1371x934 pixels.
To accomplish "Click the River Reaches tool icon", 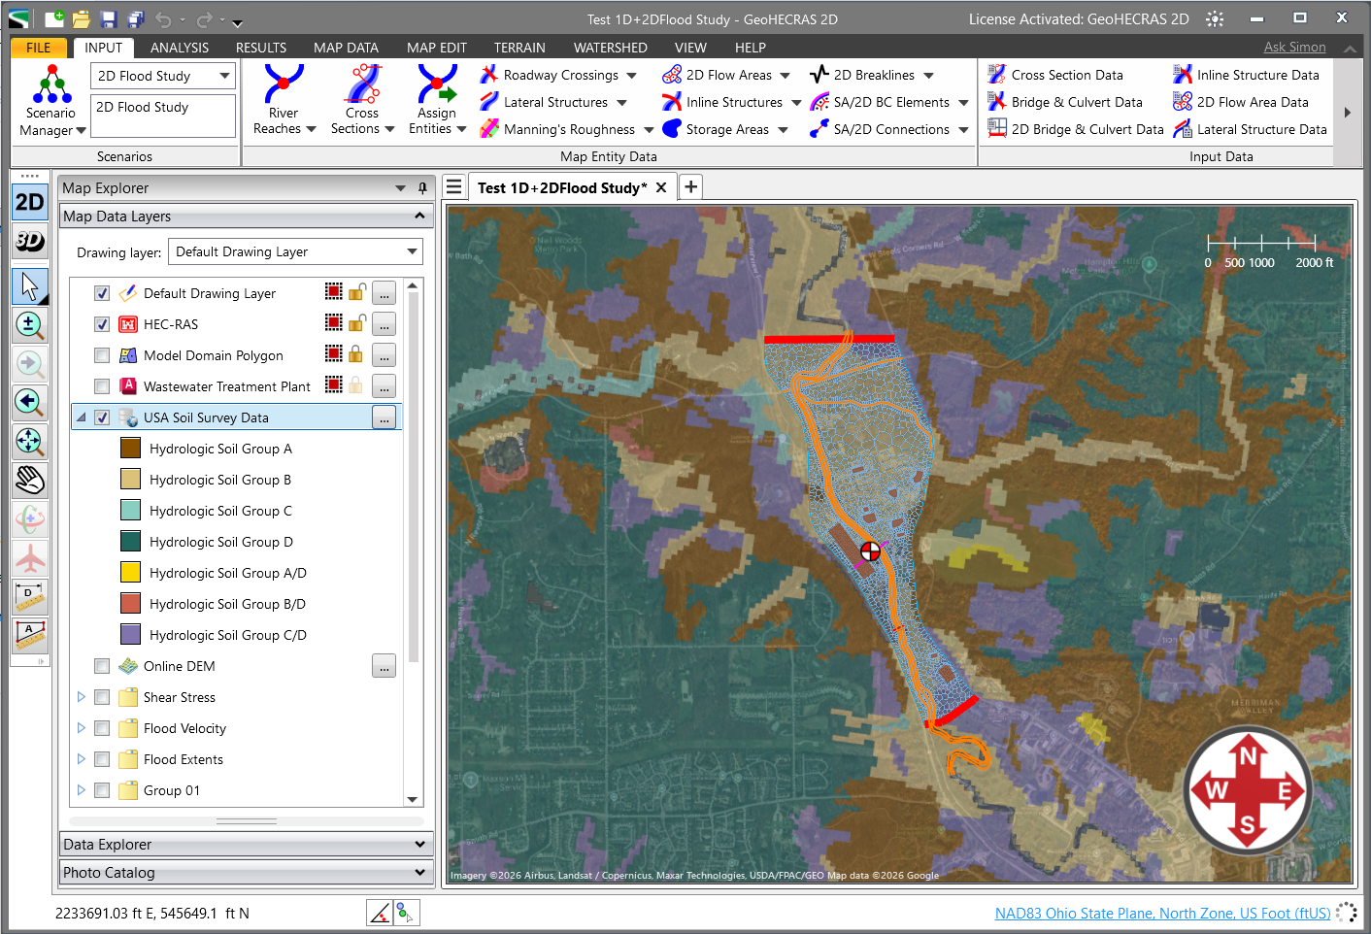I will (284, 83).
